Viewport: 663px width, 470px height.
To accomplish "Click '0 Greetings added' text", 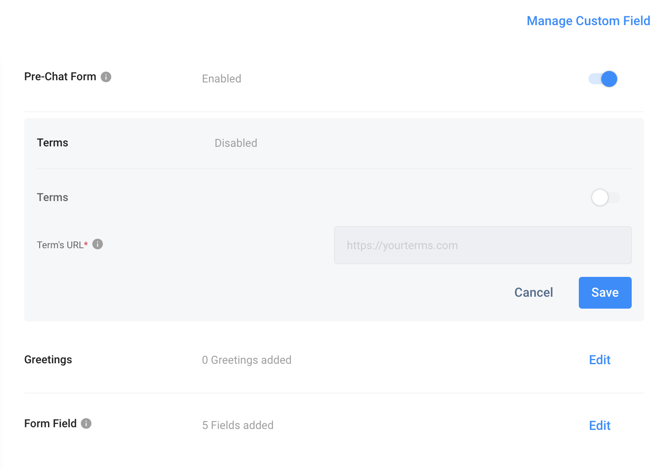I will [x=246, y=360].
